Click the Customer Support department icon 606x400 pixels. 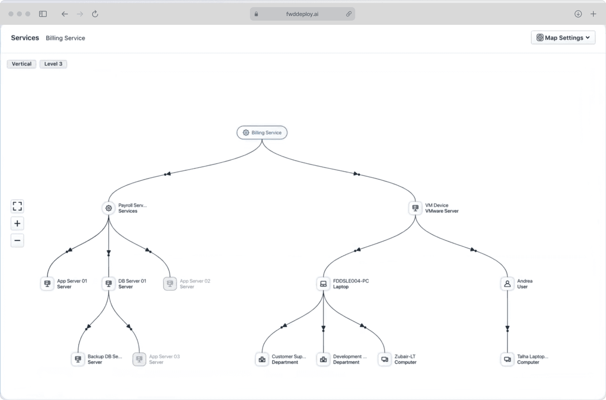[x=262, y=360]
